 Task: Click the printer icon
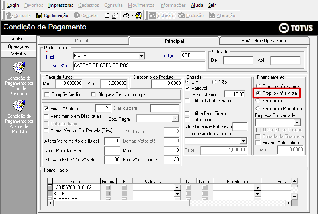126,15
